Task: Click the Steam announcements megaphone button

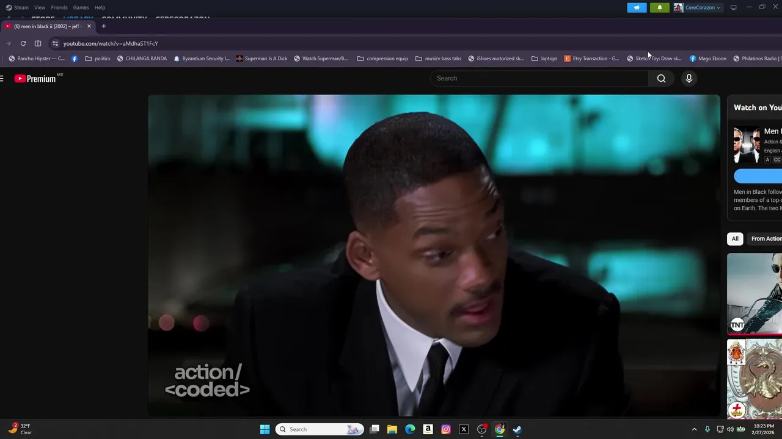Action: pyautogui.click(x=637, y=7)
